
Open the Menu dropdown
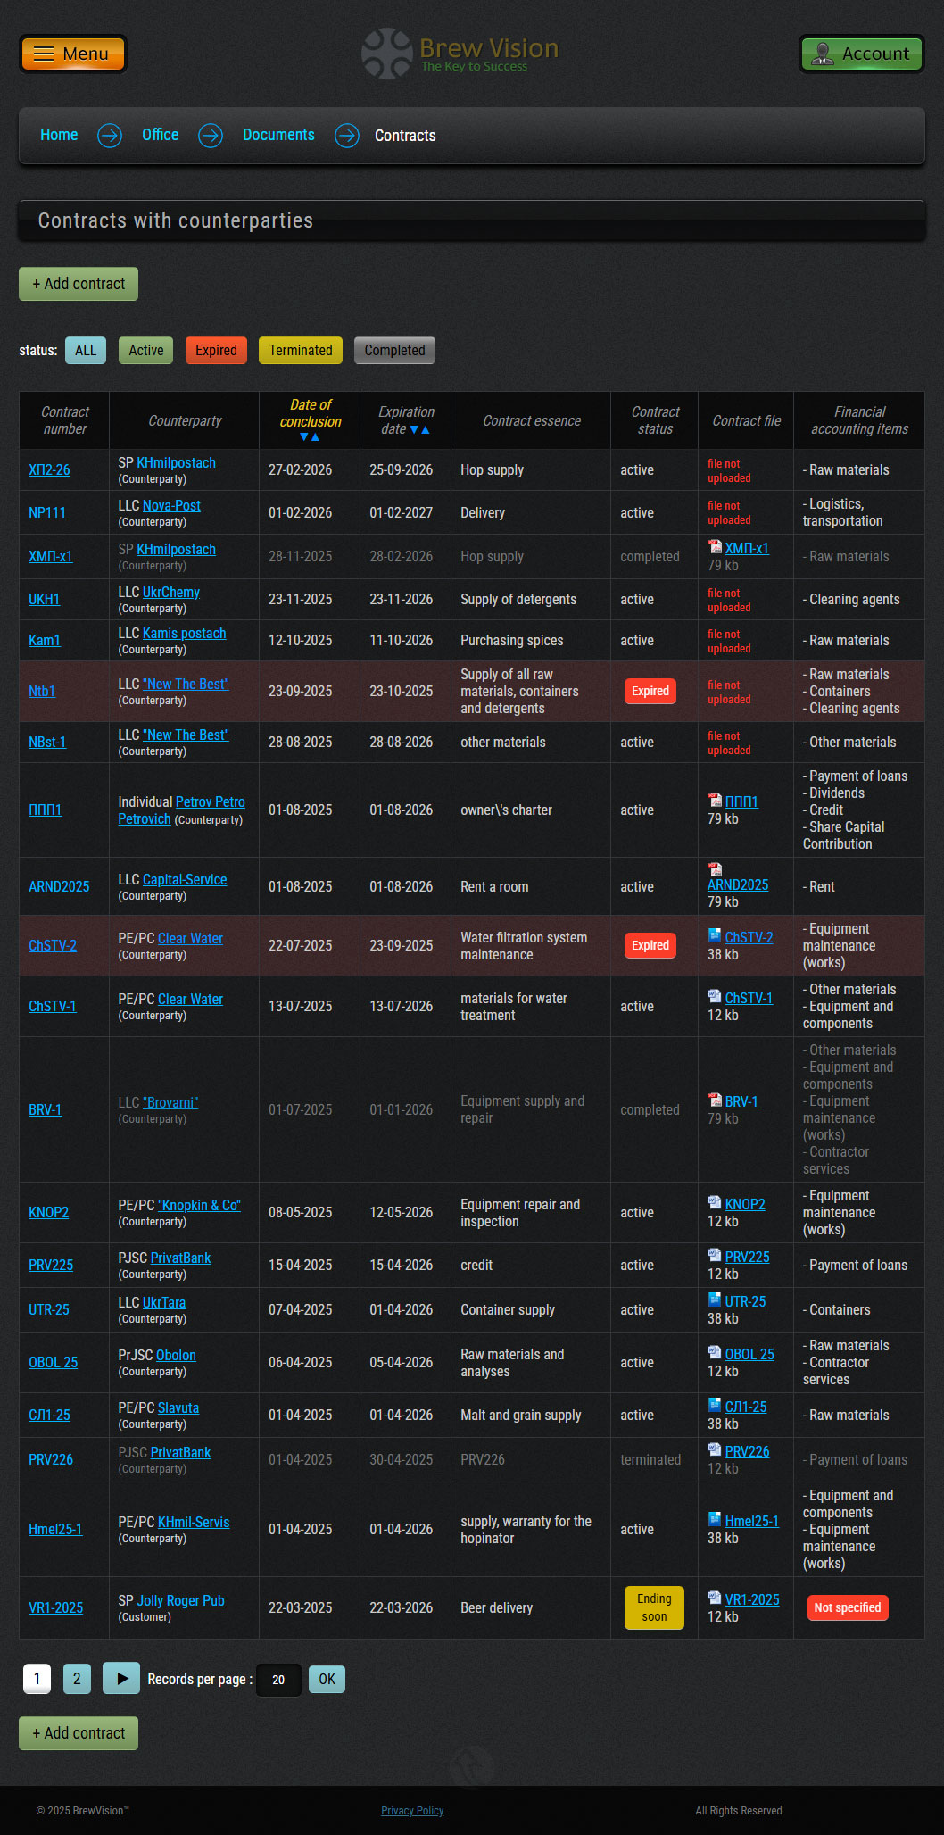(x=73, y=54)
